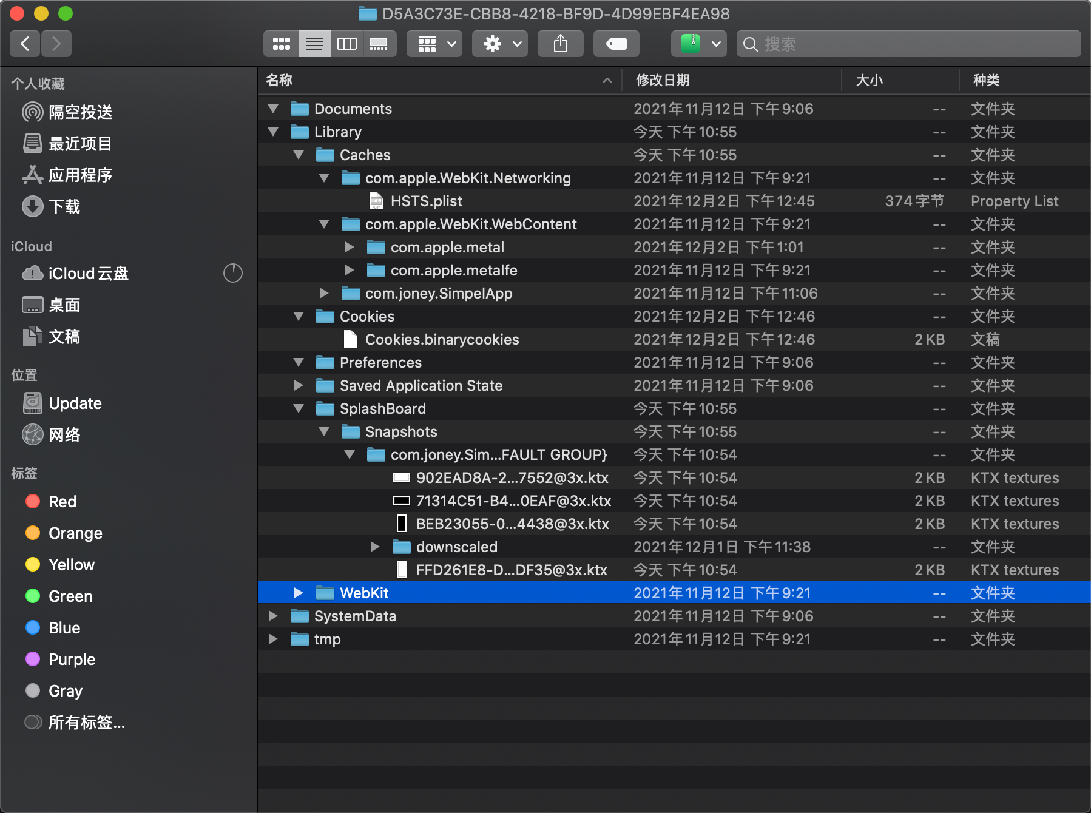This screenshot has height=813, width=1091.
Task: Open the green archive app dropdown
Action: [699, 44]
